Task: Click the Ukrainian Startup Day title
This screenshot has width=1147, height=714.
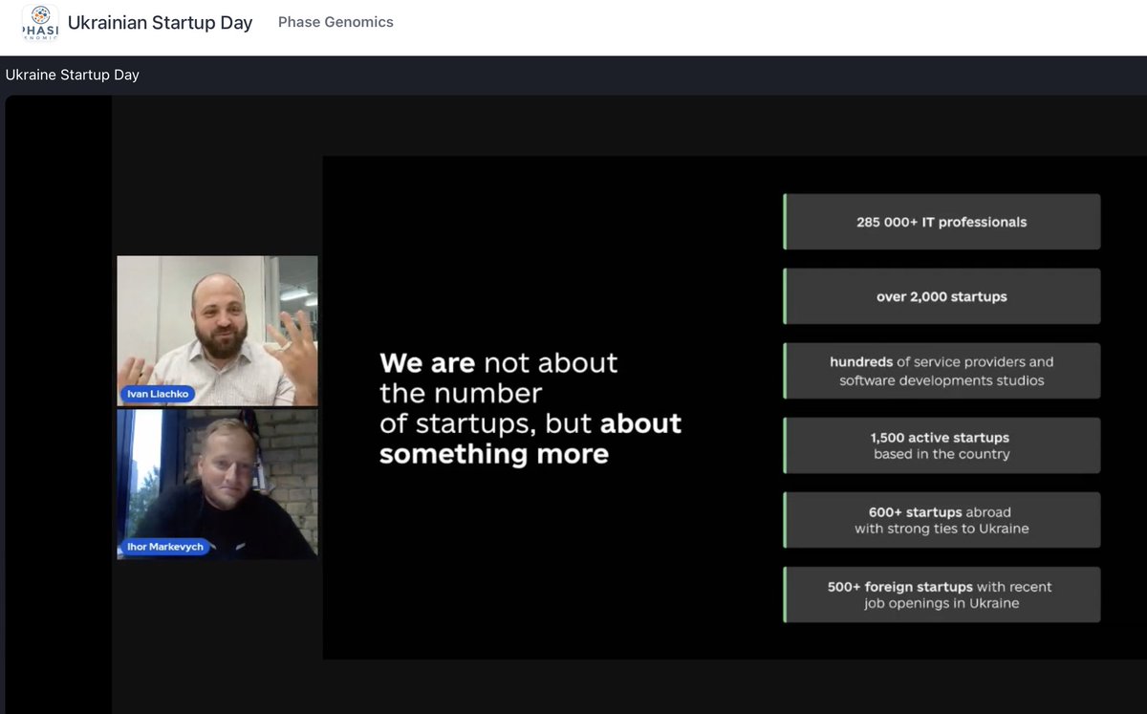Action: (x=160, y=23)
